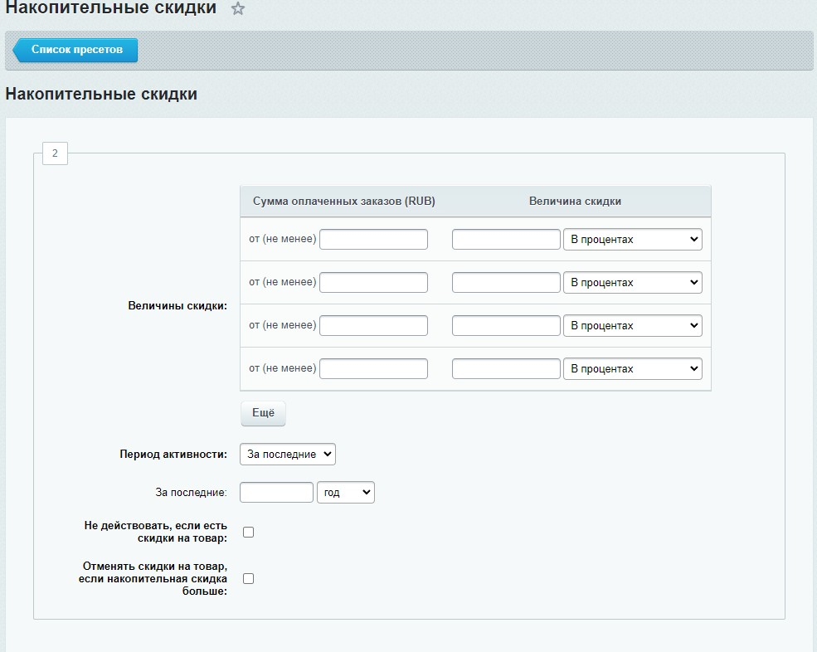Click the favorites star icon beside page title
817x652 pixels.
(x=238, y=10)
